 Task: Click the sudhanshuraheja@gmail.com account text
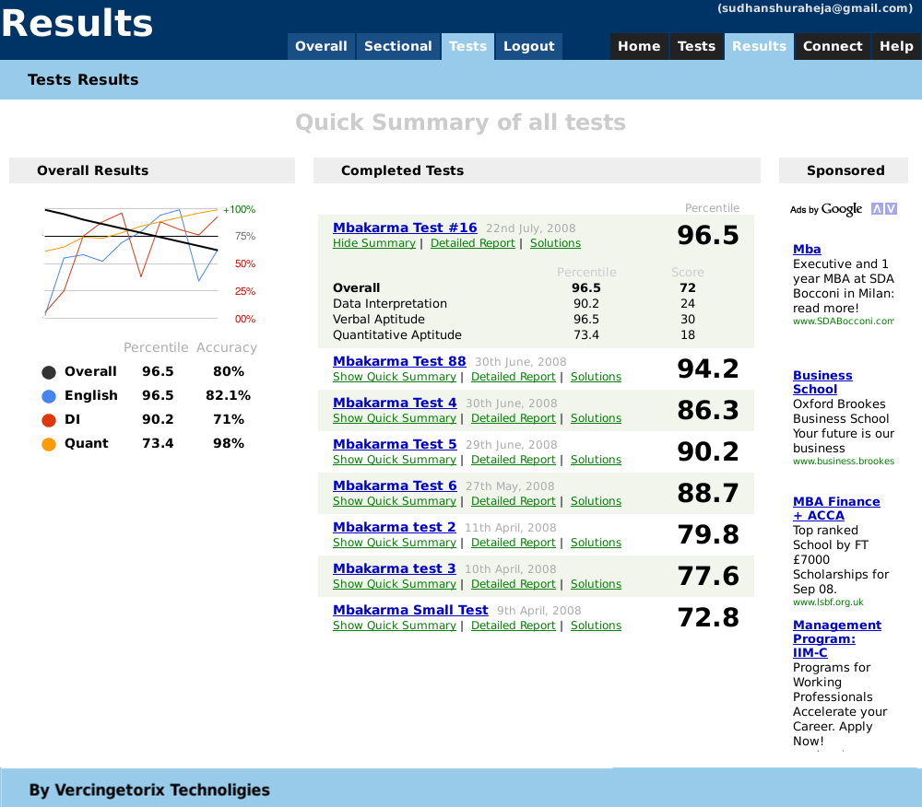(814, 8)
